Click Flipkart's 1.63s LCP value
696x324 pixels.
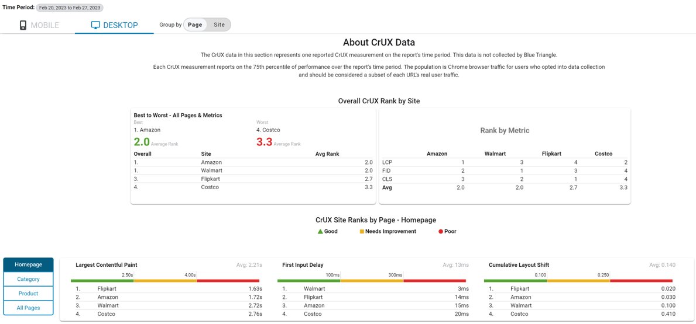(255, 288)
